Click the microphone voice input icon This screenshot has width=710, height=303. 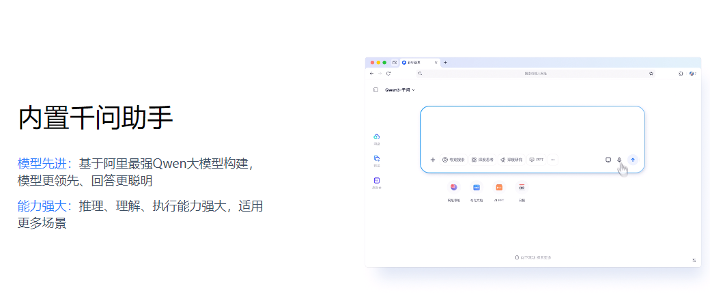coord(619,160)
